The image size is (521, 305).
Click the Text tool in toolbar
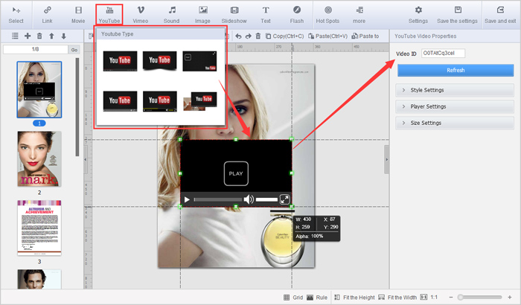click(x=265, y=13)
